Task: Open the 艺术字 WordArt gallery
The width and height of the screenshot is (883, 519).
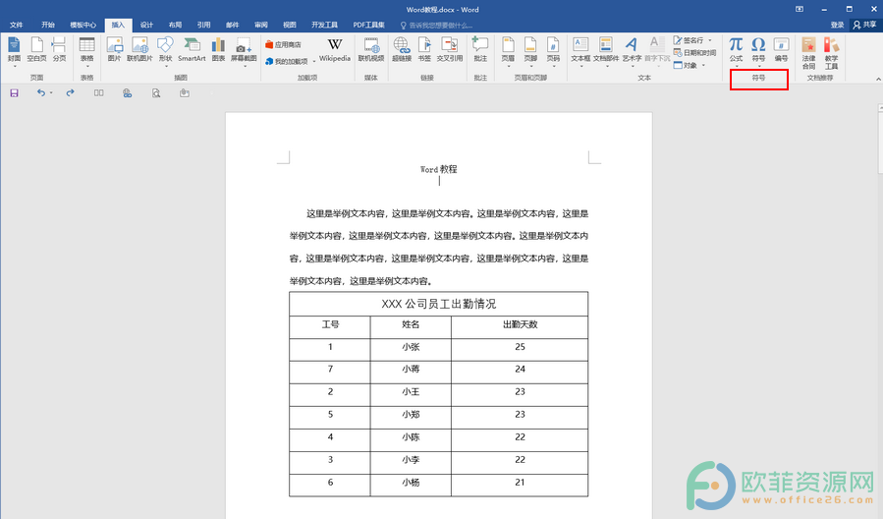Action: (632, 66)
